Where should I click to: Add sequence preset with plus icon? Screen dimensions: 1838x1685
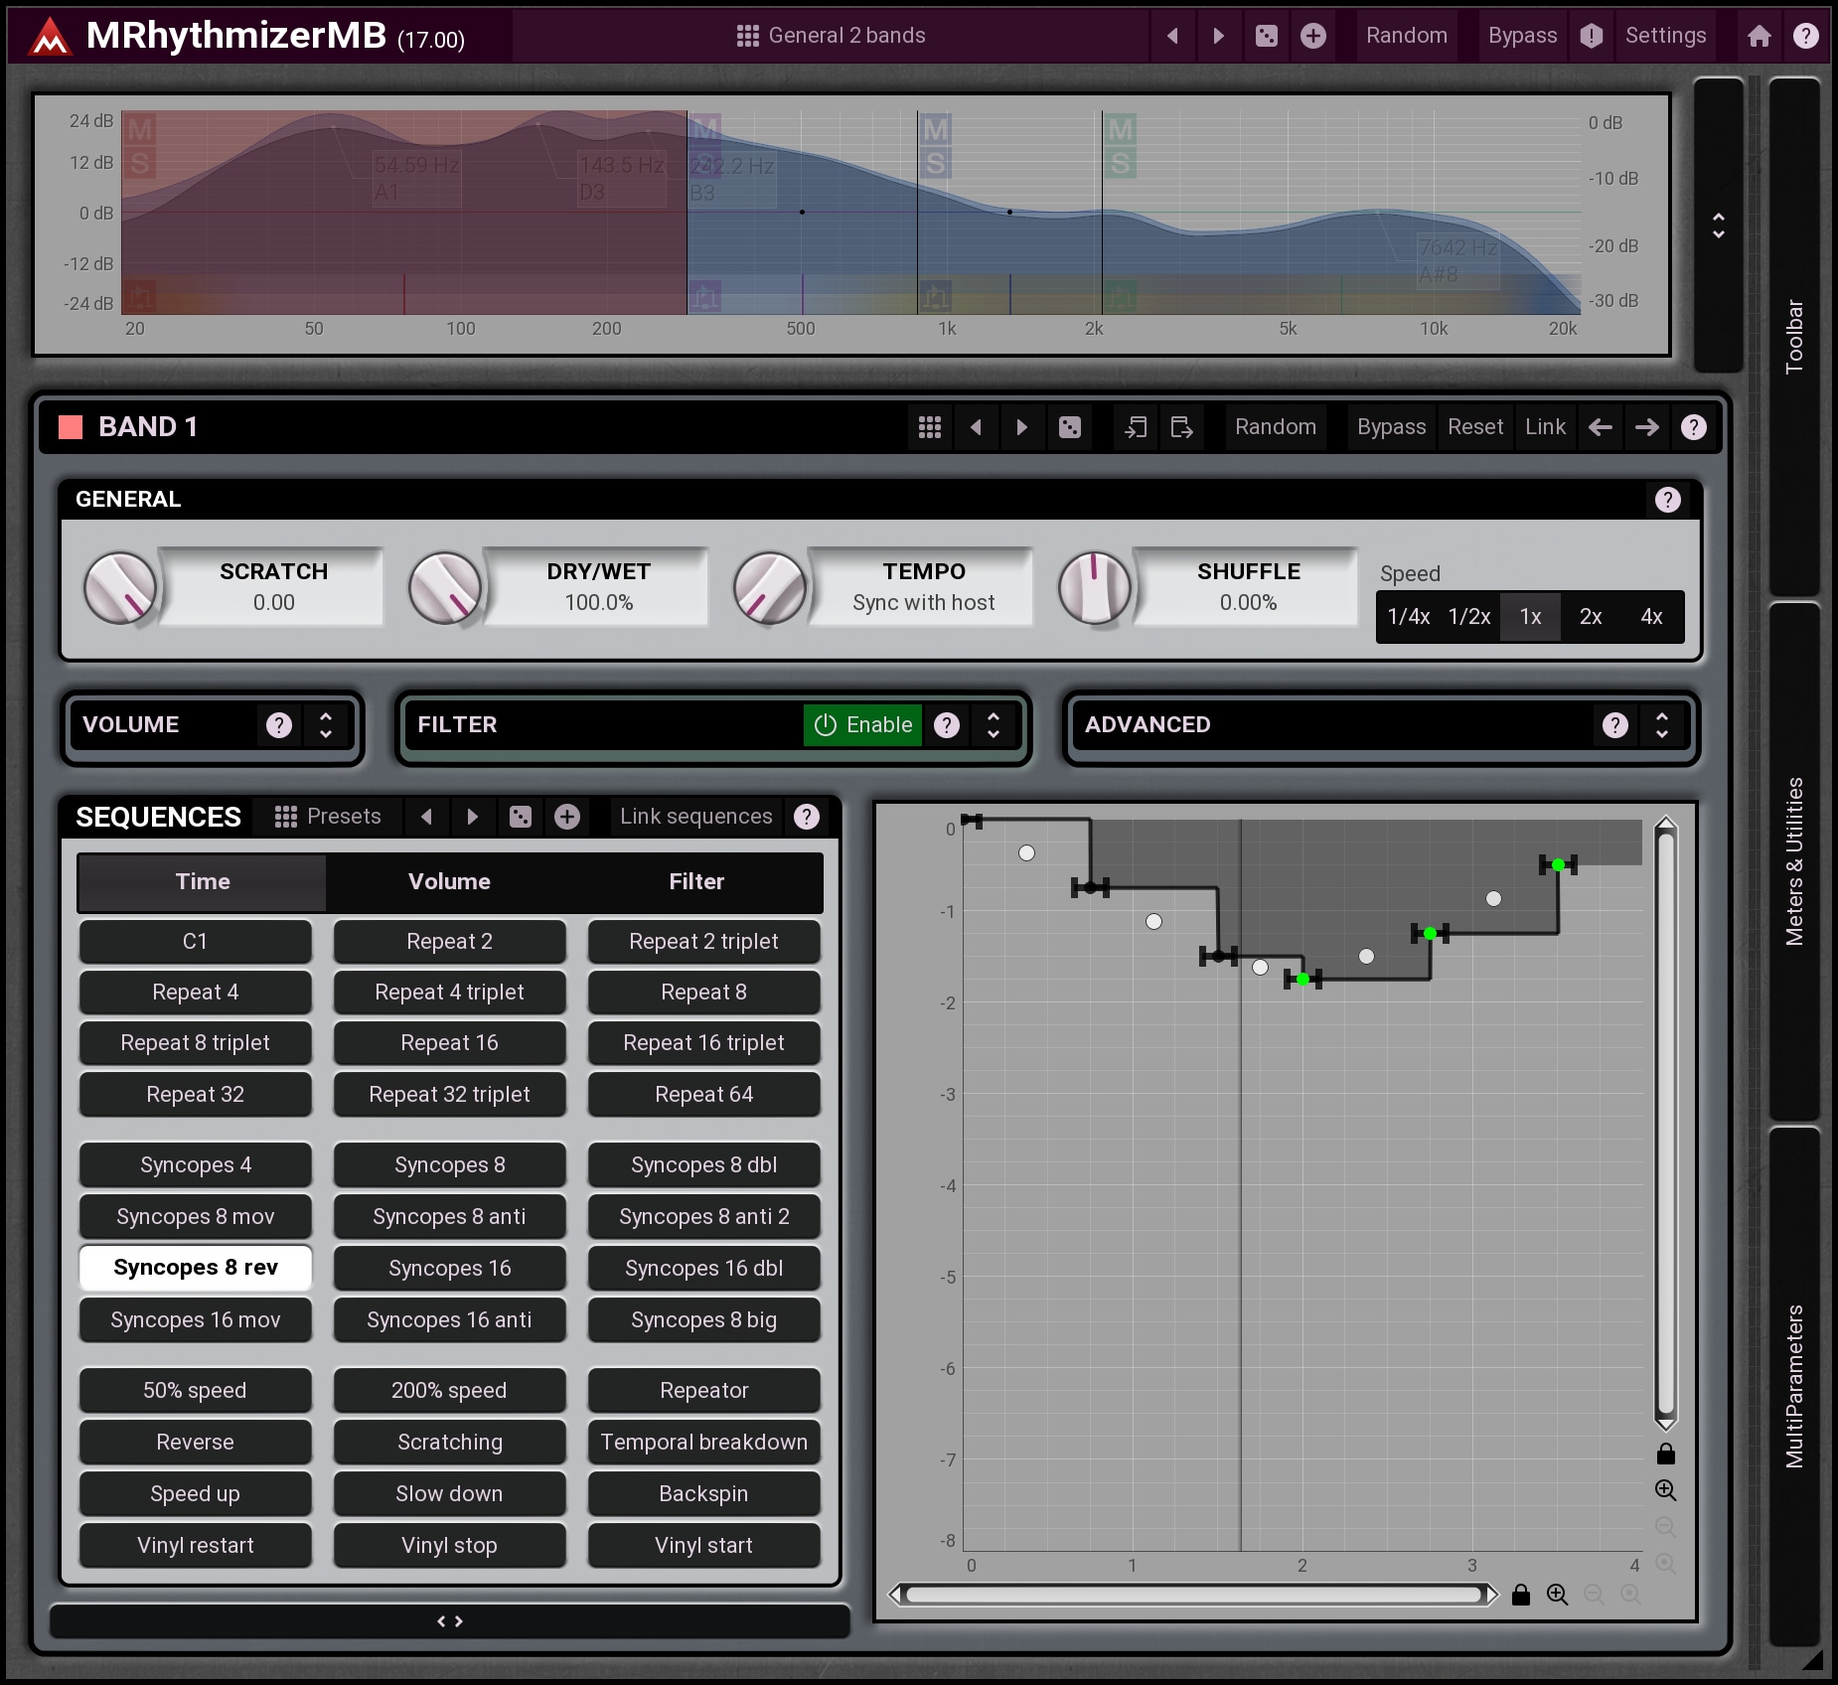(567, 817)
